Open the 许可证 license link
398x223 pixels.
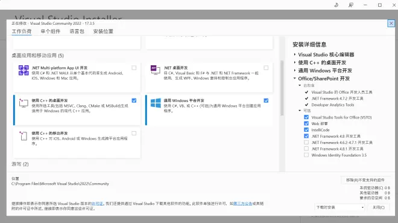(x=97, y=204)
